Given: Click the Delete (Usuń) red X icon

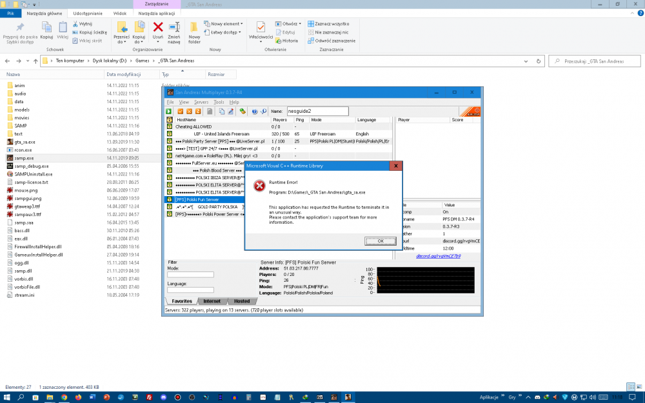Looking at the screenshot, I should 157,27.
